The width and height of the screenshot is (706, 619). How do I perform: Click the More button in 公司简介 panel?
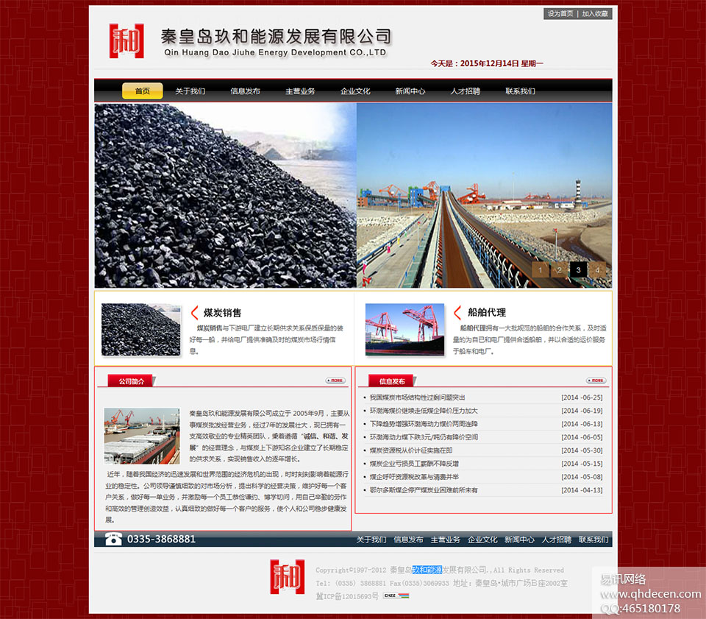point(335,381)
